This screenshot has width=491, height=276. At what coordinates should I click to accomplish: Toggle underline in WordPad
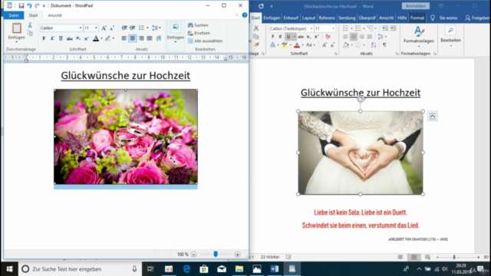point(61,38)
